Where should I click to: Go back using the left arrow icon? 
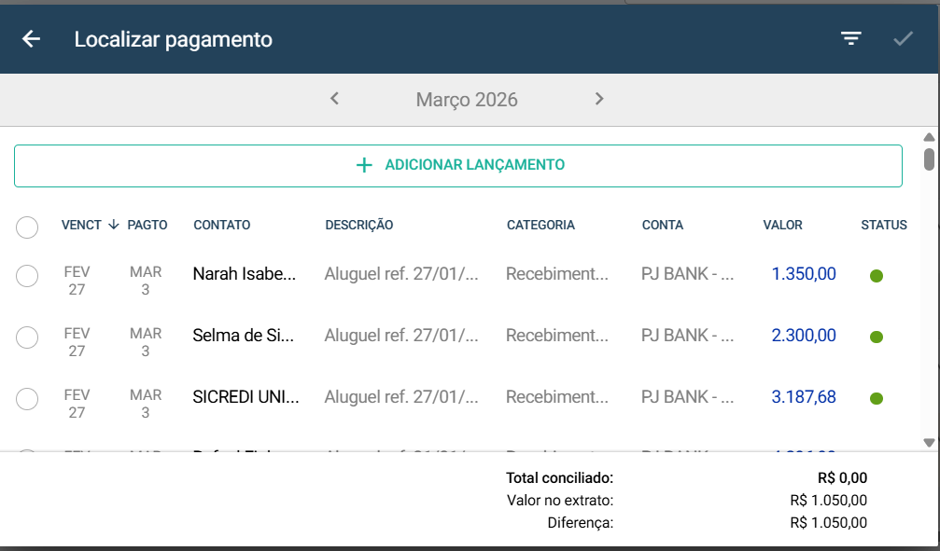(31, 39)
